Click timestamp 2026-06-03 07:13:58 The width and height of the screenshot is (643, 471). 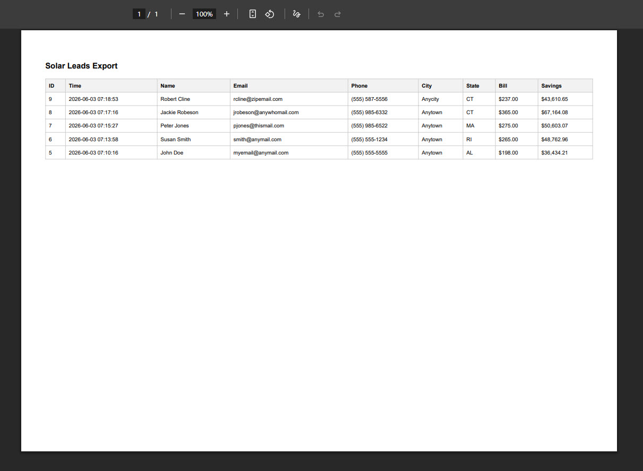pyautogui.click(x=93, y=139)
